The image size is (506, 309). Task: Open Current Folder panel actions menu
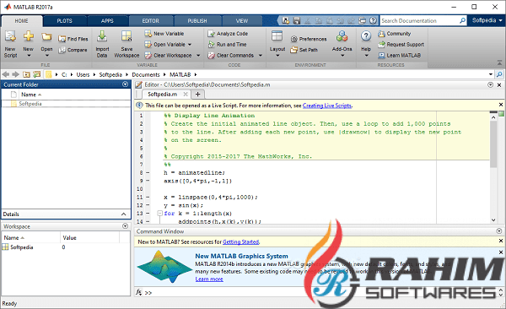coord(125,84)
